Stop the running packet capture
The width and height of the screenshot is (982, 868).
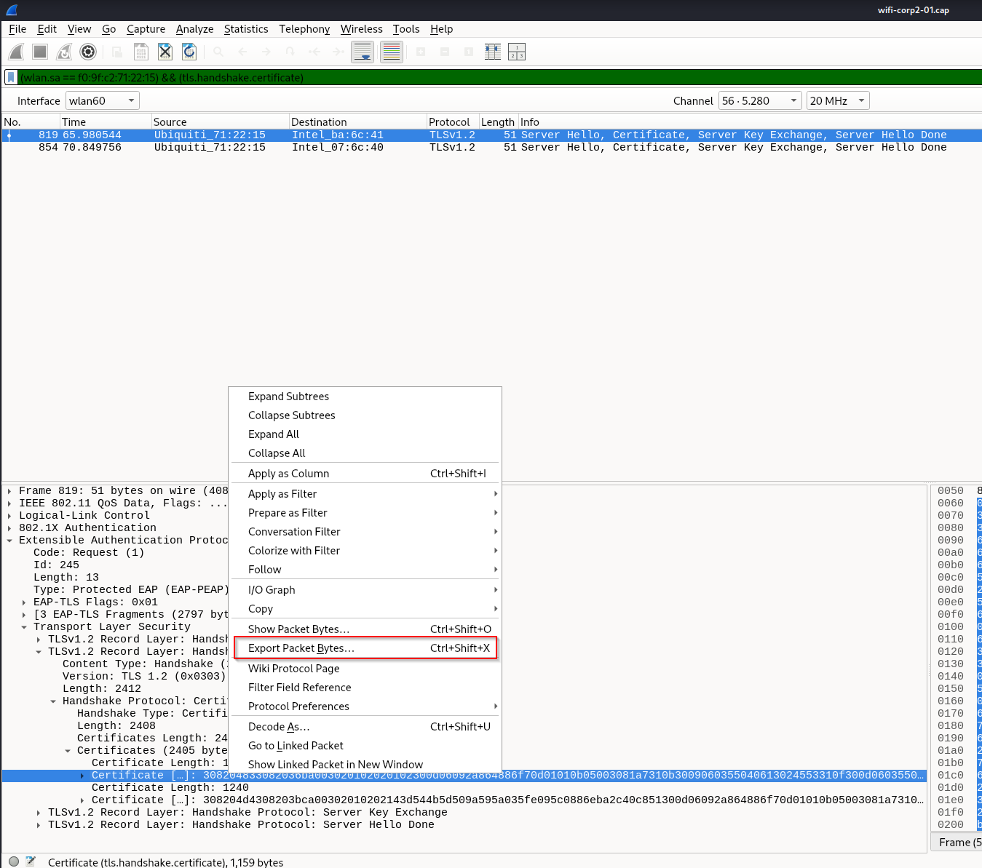(39, 52)
